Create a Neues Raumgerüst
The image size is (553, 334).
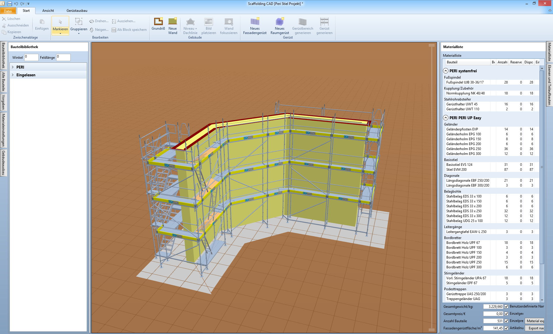pos(279,25)
